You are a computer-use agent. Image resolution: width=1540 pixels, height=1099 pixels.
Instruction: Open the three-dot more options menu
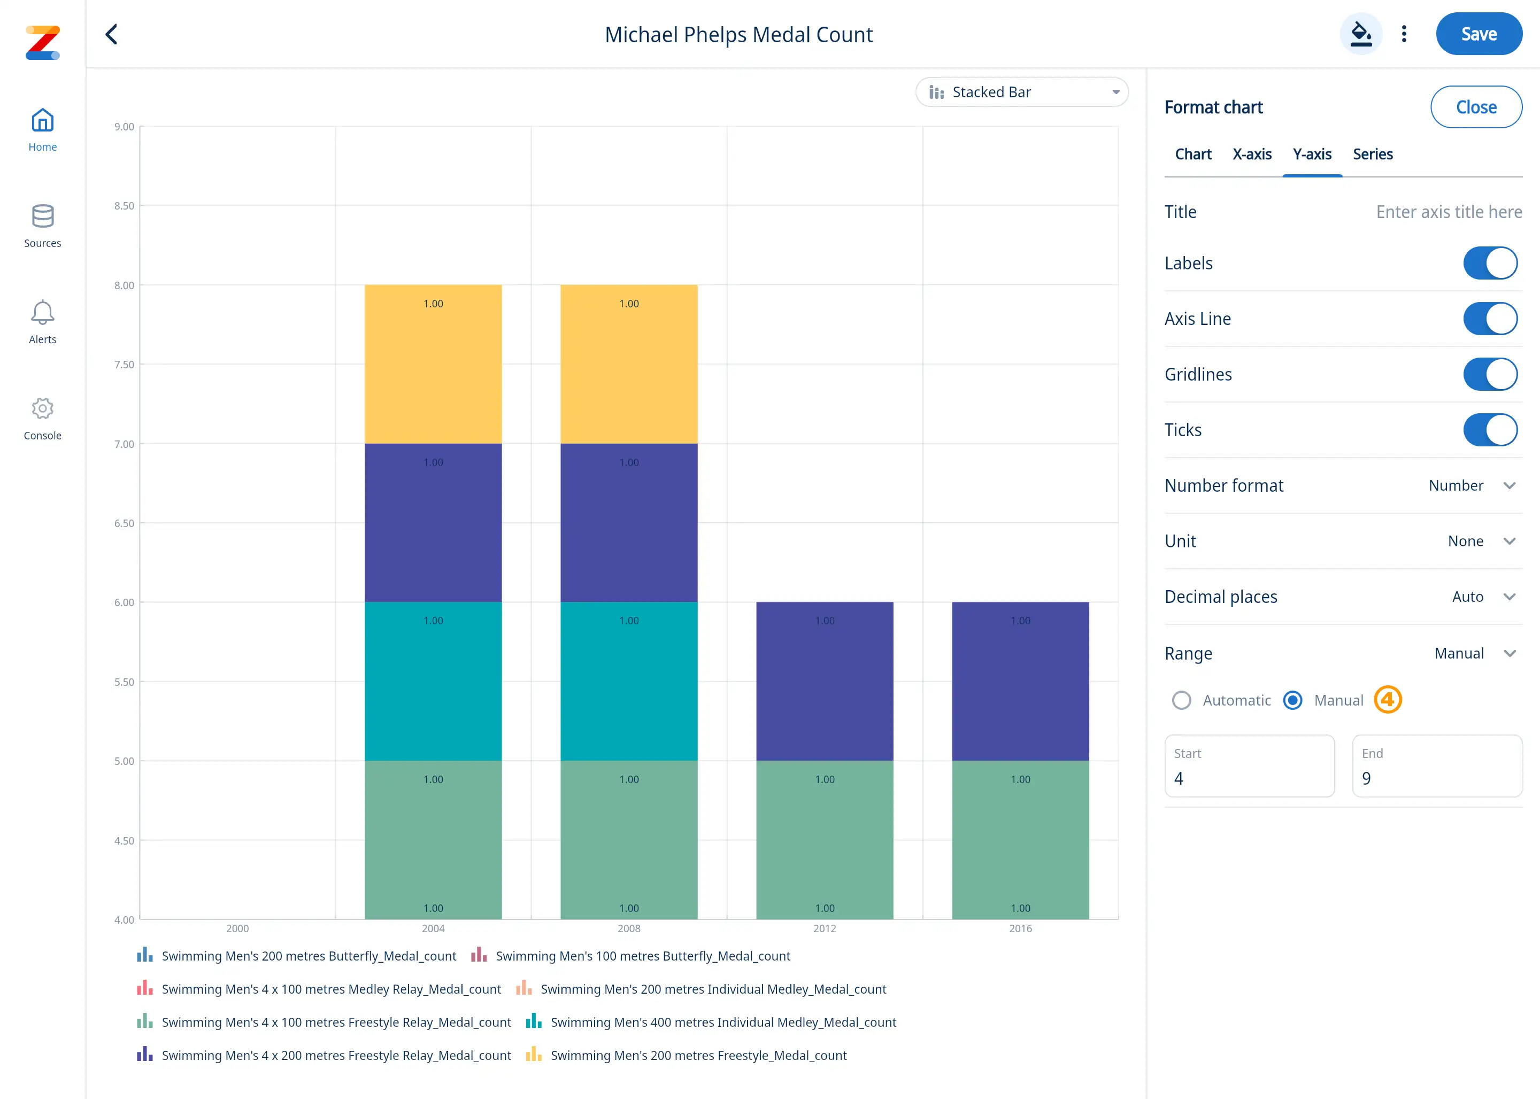pyautogui.click(x=1404, y=34)
